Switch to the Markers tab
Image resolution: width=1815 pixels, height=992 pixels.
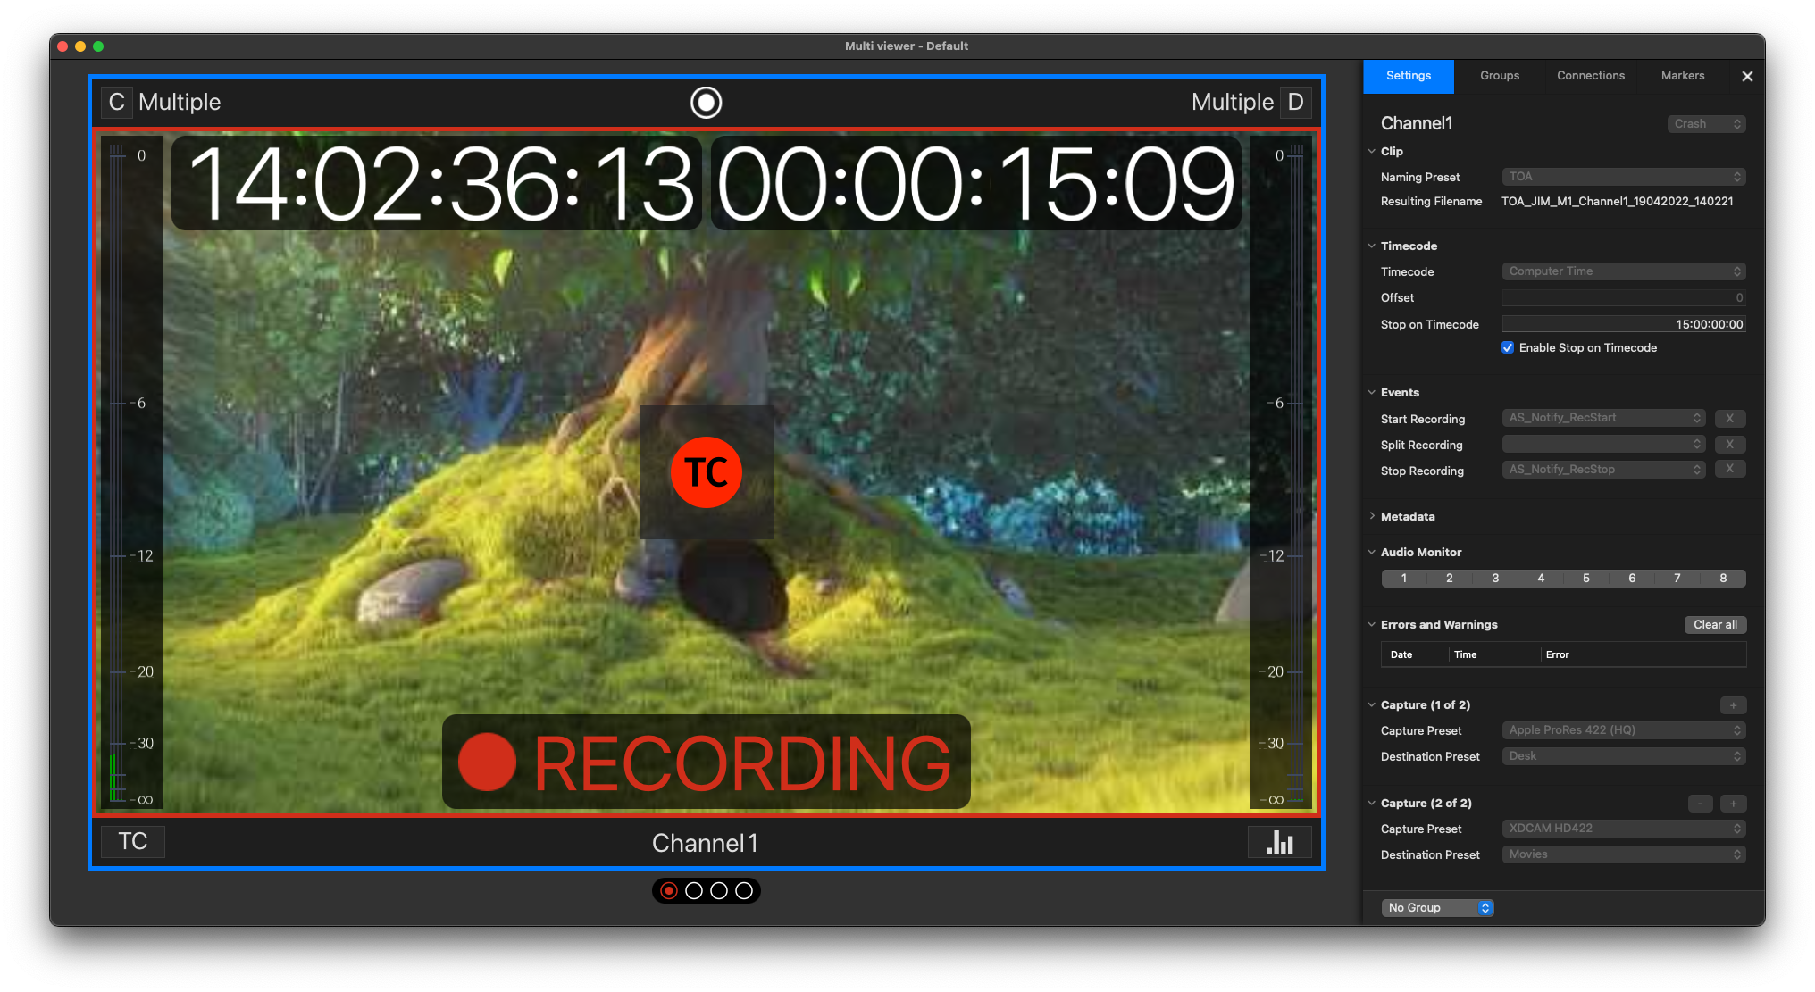[x=1683, y=76]
